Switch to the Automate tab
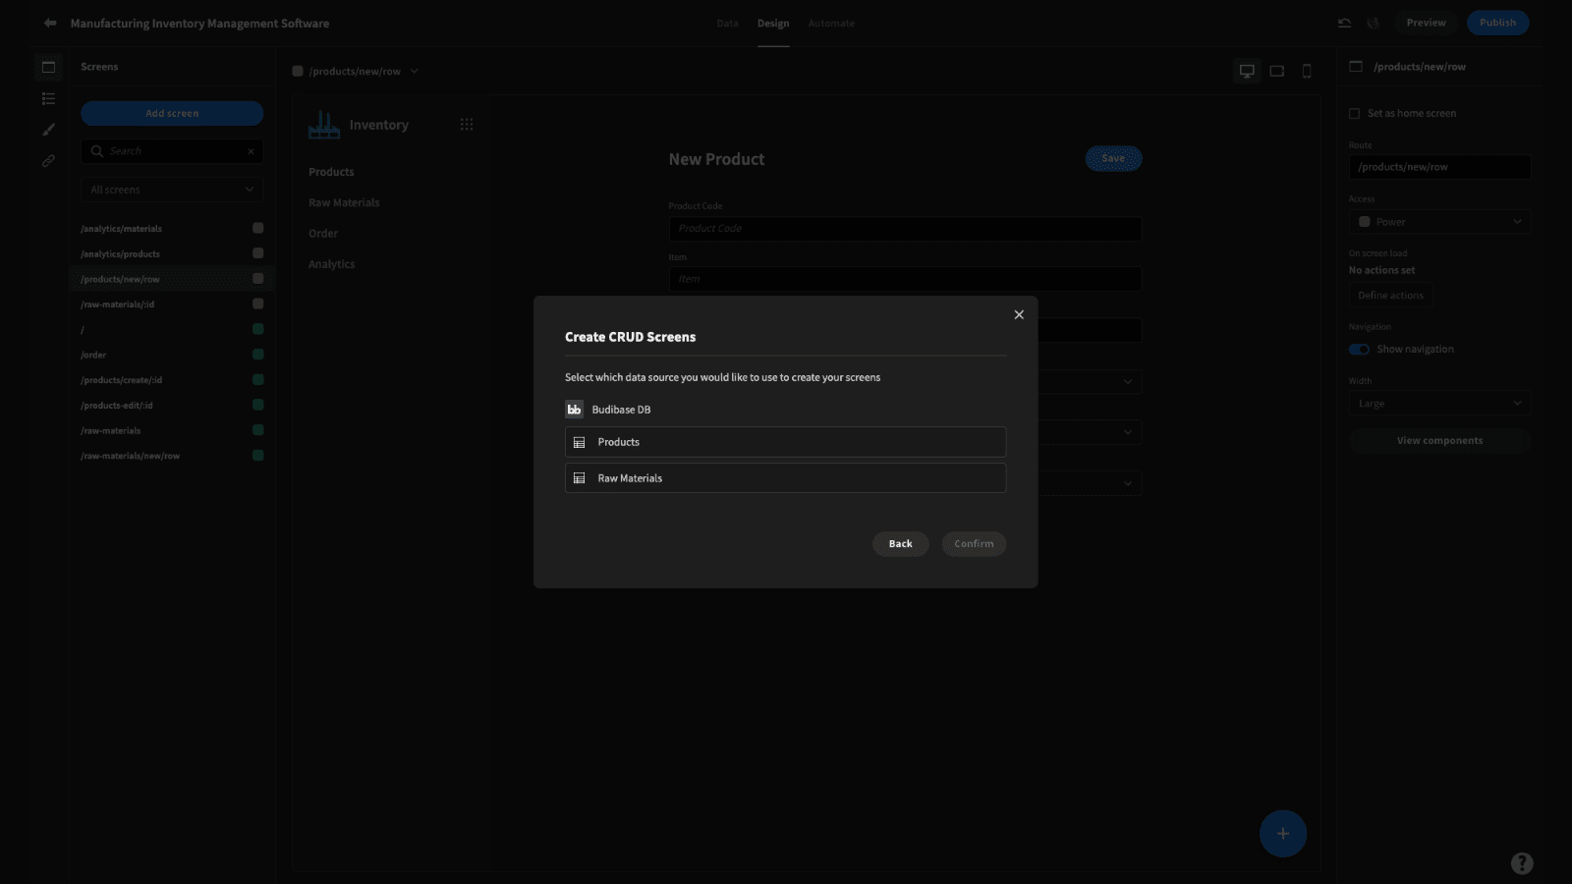Image resolution: width=1572 pixels, height=884 pixels. point(831,24)
